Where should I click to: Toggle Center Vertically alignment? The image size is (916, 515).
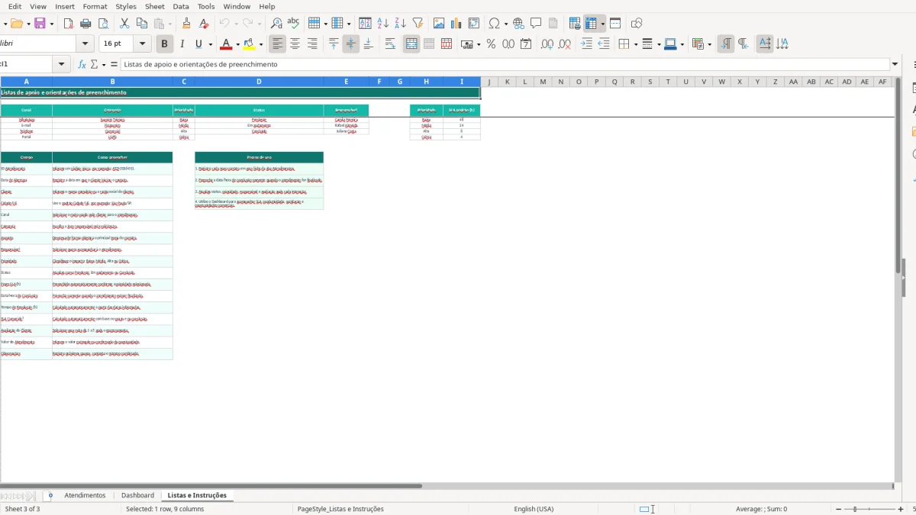tap(350, 44)
